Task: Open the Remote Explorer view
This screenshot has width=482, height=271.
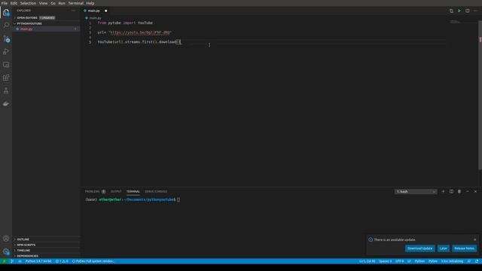Action: [x=6, y=65]
